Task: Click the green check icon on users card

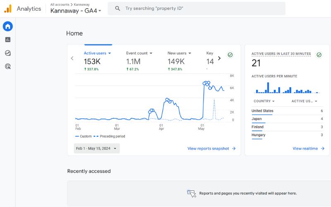Action: [x=230, y=55]
